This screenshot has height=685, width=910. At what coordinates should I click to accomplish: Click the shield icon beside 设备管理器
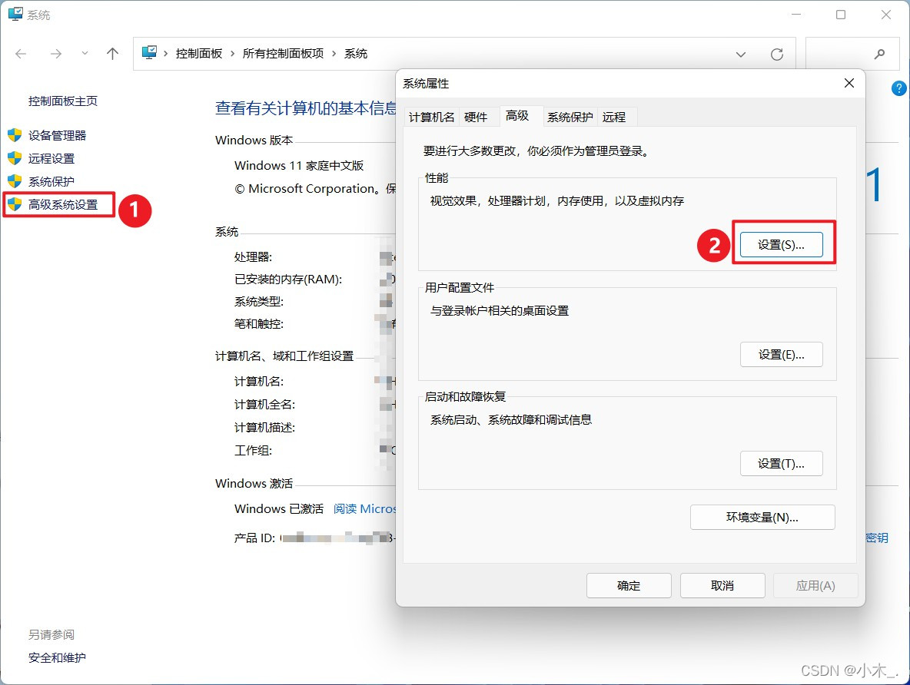coord(15,135)
